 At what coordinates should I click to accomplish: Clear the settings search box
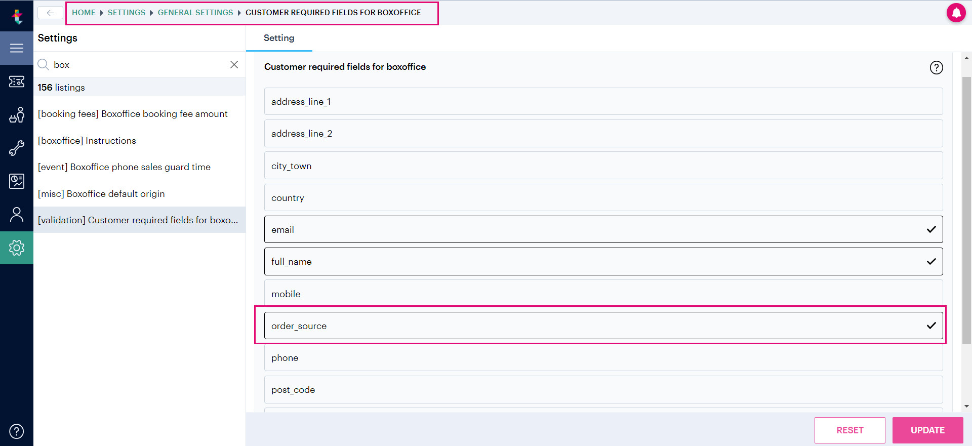pos(234,64)
